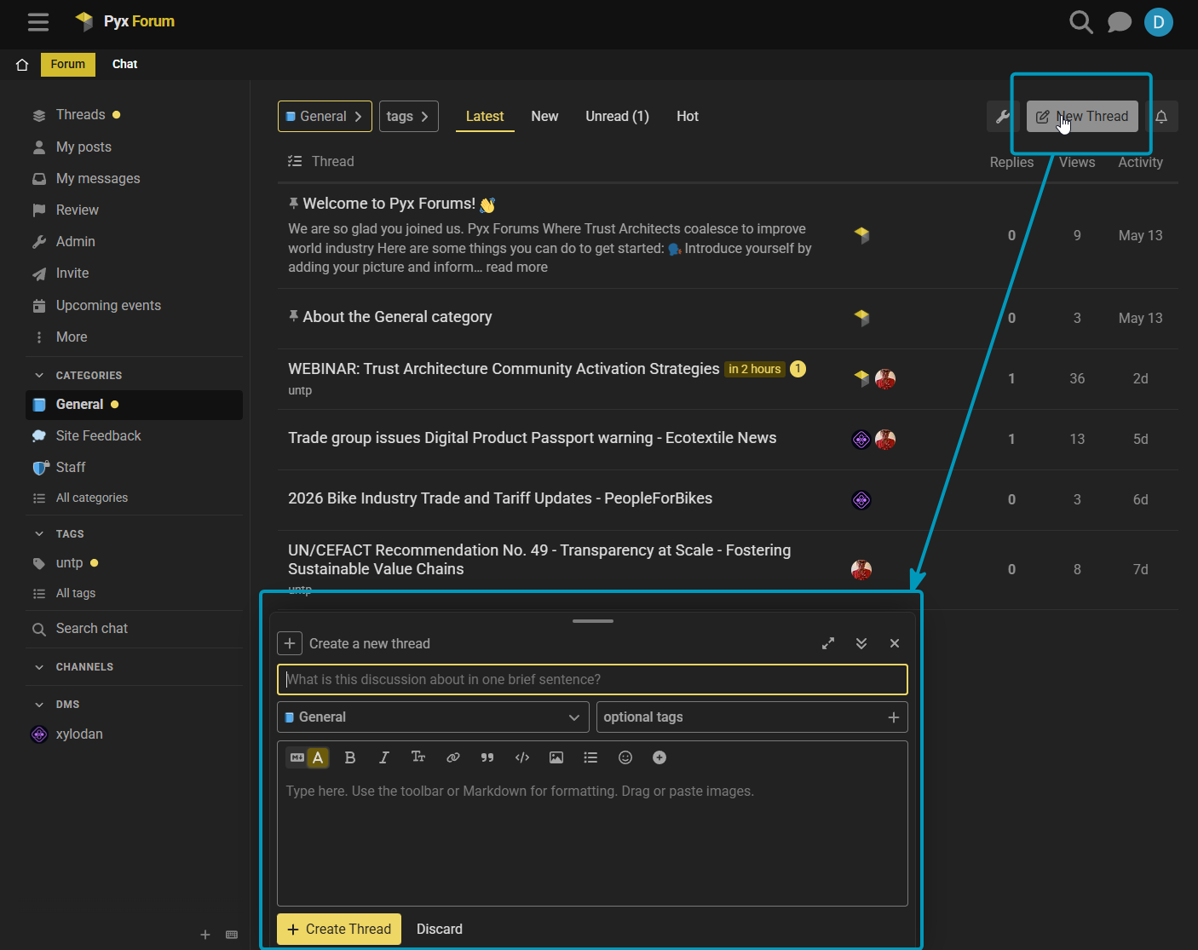The height and width of the screenshot is (950, 1198).
Task: Open Invite in sidebar
Action: tap(72, 273)
